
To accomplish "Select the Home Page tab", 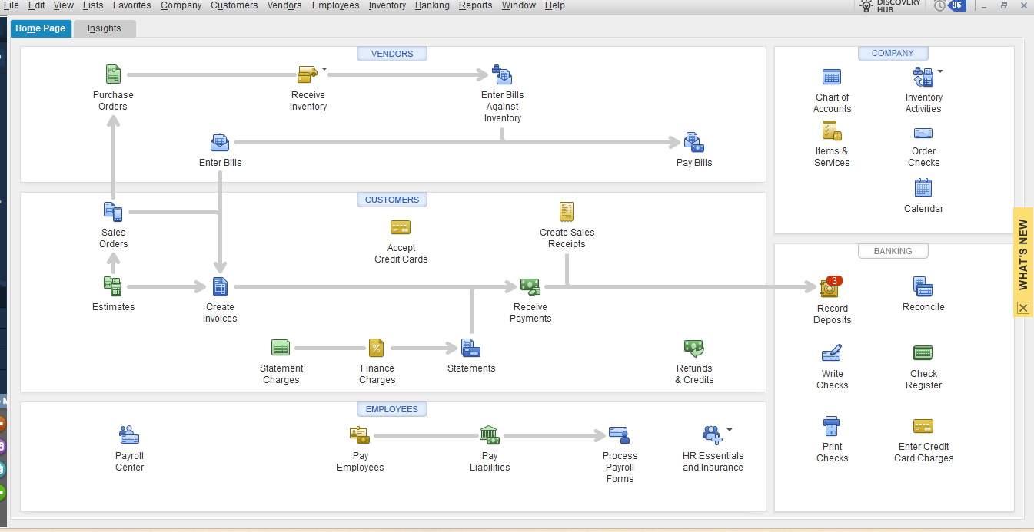I will [x=40, y=28].
